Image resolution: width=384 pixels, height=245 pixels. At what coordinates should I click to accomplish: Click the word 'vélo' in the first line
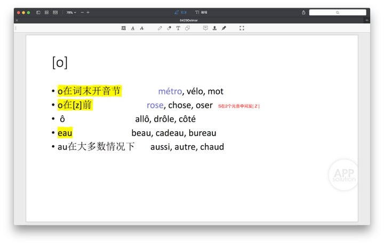195,91
